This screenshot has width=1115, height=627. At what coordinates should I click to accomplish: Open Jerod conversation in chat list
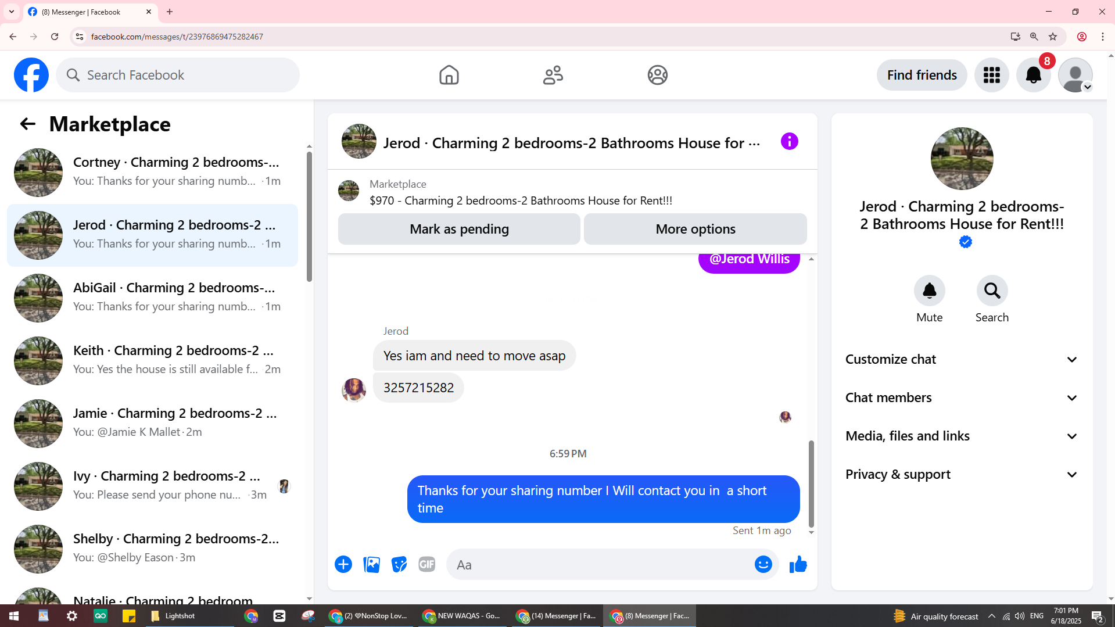(x=152, y=235)
